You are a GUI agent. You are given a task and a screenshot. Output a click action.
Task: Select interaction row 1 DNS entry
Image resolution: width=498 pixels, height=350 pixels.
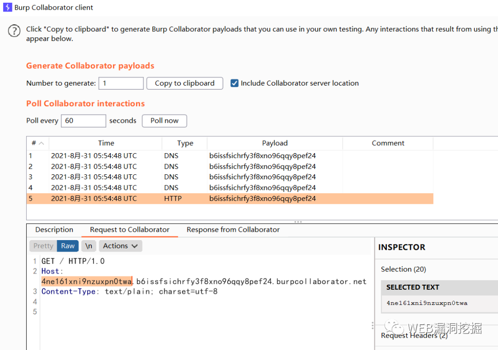(x=230, y=156)
